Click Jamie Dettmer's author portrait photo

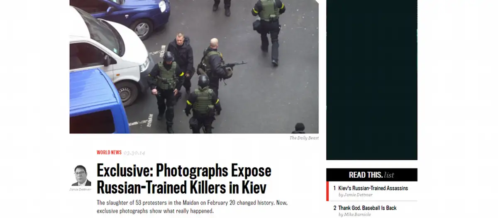pos(82,176)
